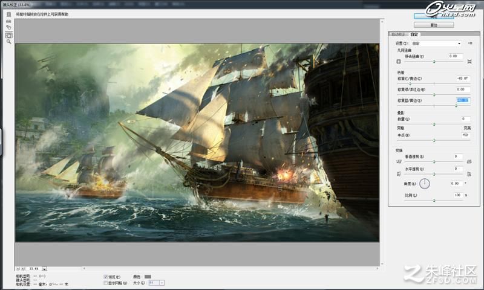Click the Reset (复位) button

[x=434, y=25]
